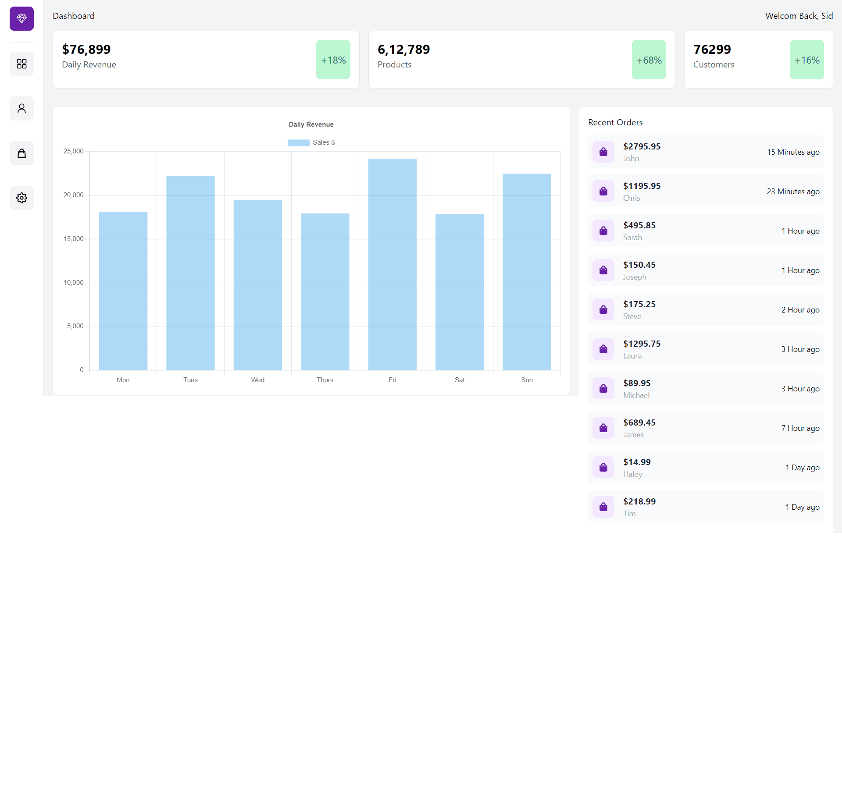Image resolution: width=842 pixels, height=799 pixels.
Task: Click the bag icon on John's order
Action: point(603,152)
